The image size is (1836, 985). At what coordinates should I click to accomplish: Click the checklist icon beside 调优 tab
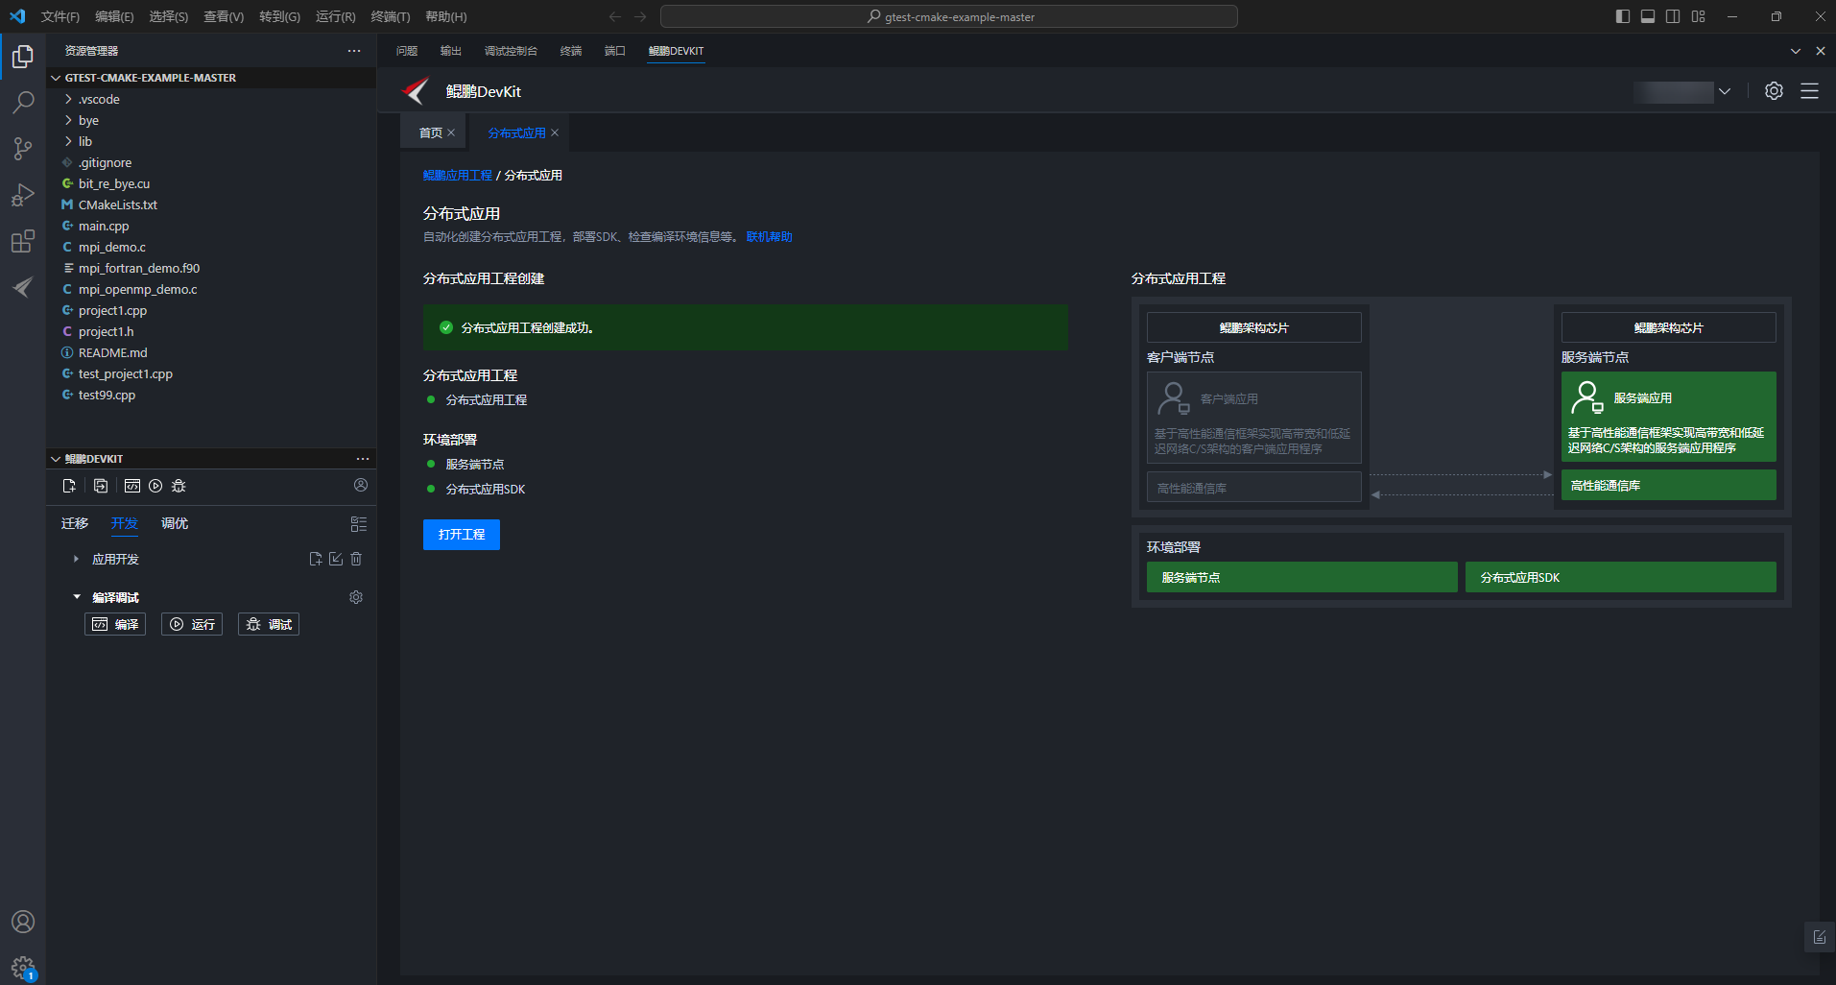(x=359, y=524)
